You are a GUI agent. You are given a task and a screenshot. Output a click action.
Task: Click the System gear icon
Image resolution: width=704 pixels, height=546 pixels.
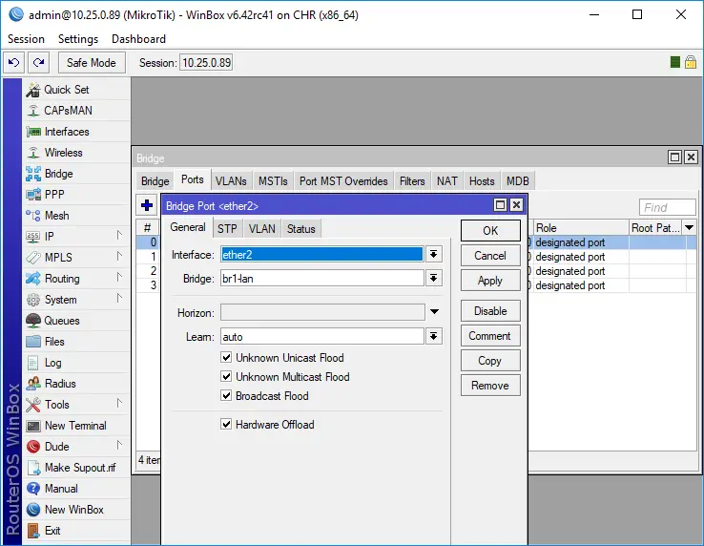[33, 300]
